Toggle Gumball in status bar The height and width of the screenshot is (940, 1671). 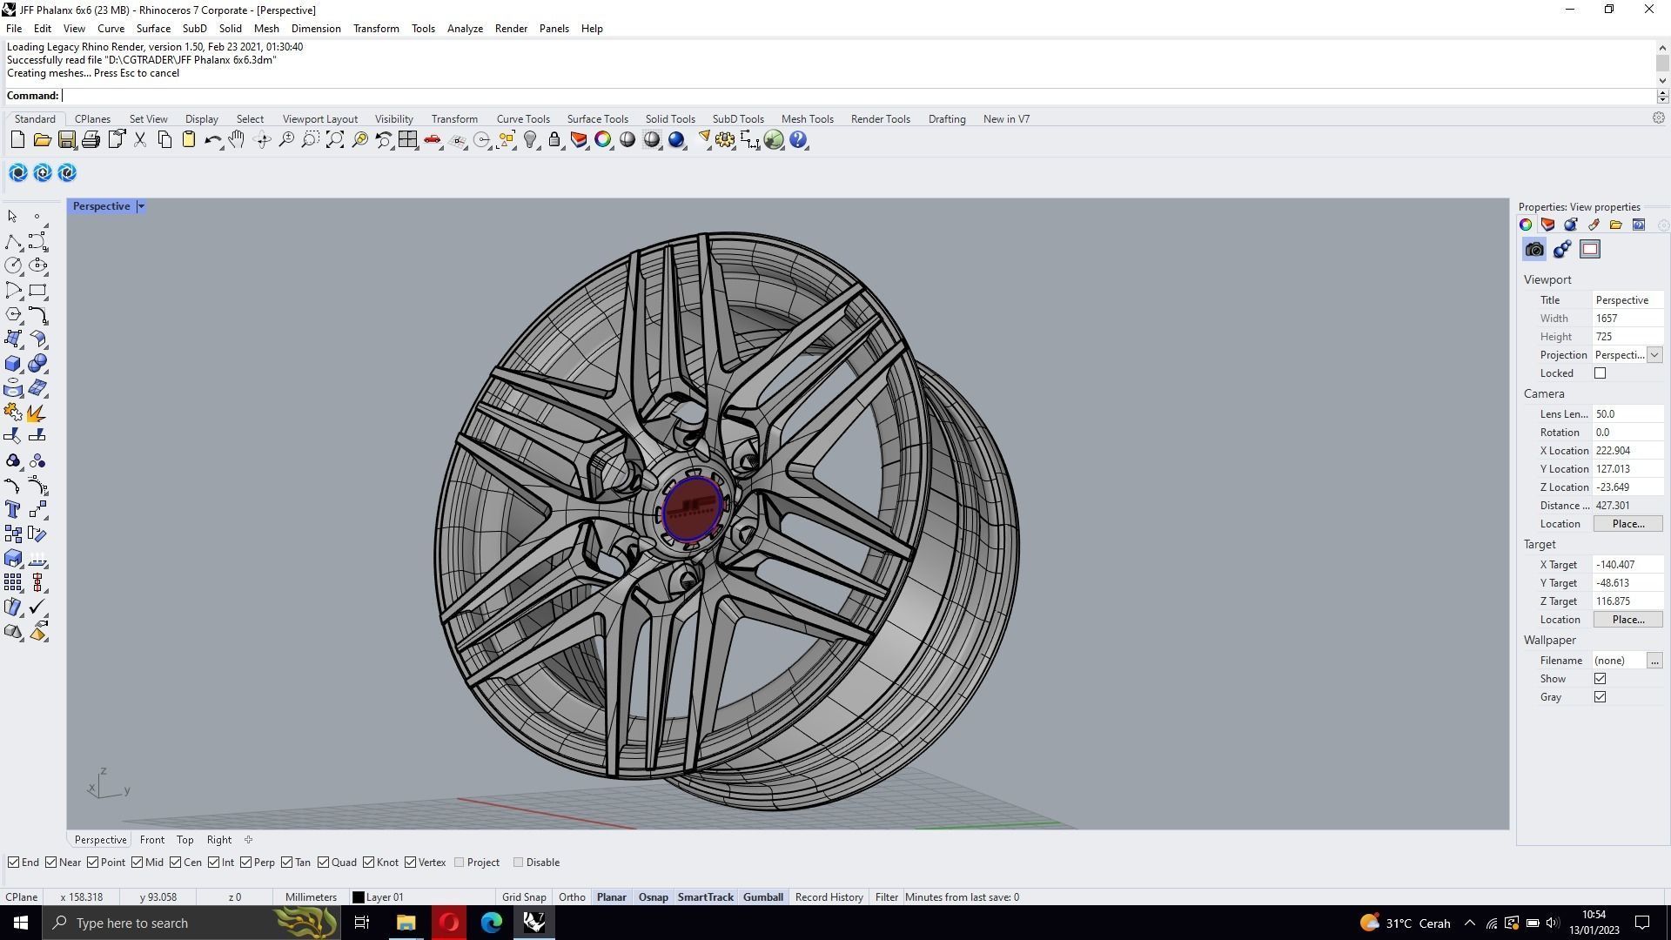point(762,897)
